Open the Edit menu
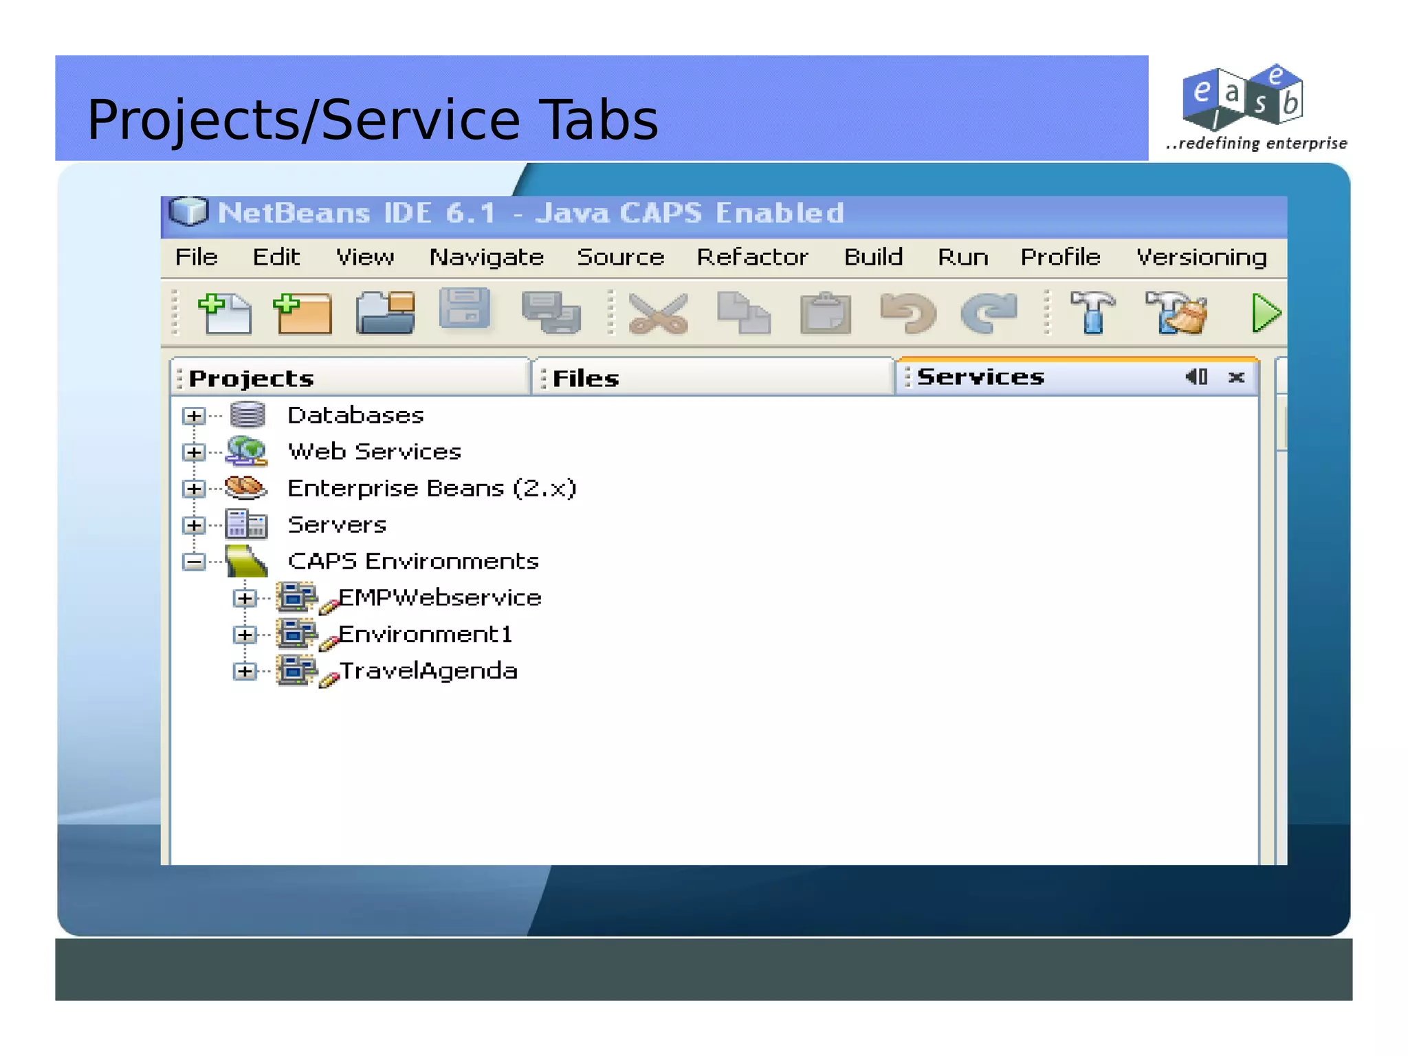1408x1056 pixels. pos(276,257)
